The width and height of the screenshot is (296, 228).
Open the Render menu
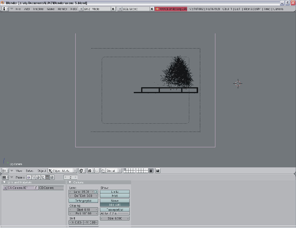63,9
